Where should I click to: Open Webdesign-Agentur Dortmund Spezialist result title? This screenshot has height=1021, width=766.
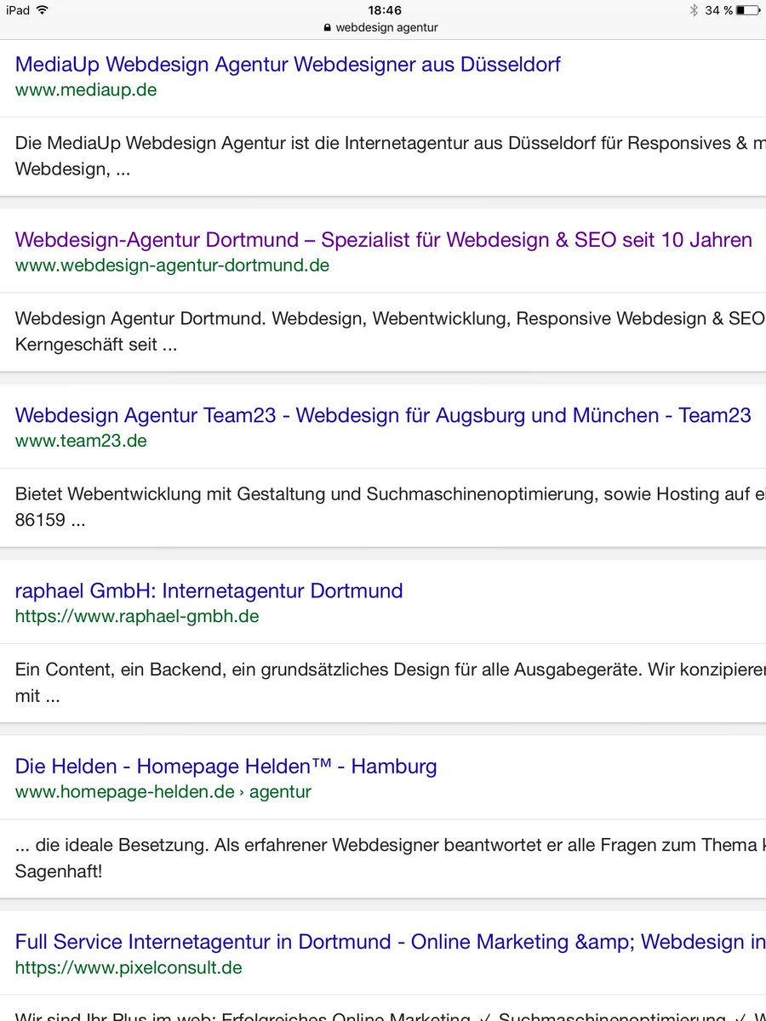384,240
